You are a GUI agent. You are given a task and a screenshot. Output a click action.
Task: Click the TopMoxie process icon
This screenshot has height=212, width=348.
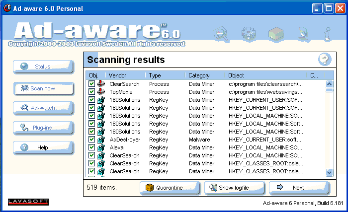[x=101, y=92]
